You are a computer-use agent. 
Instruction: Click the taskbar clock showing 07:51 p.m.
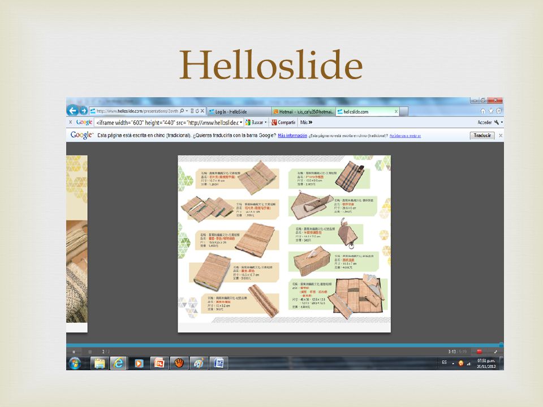pyautogui.click(x=486, y=363)
